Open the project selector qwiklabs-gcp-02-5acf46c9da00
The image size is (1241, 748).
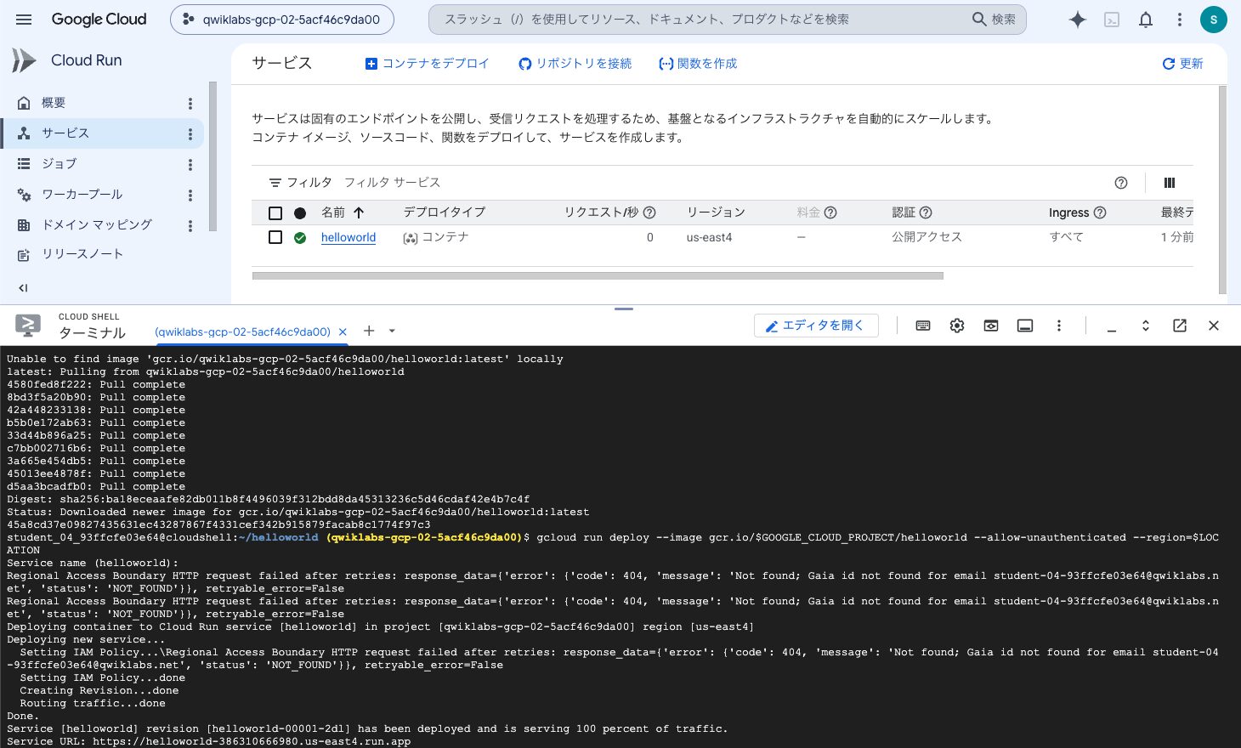[282, 20]
